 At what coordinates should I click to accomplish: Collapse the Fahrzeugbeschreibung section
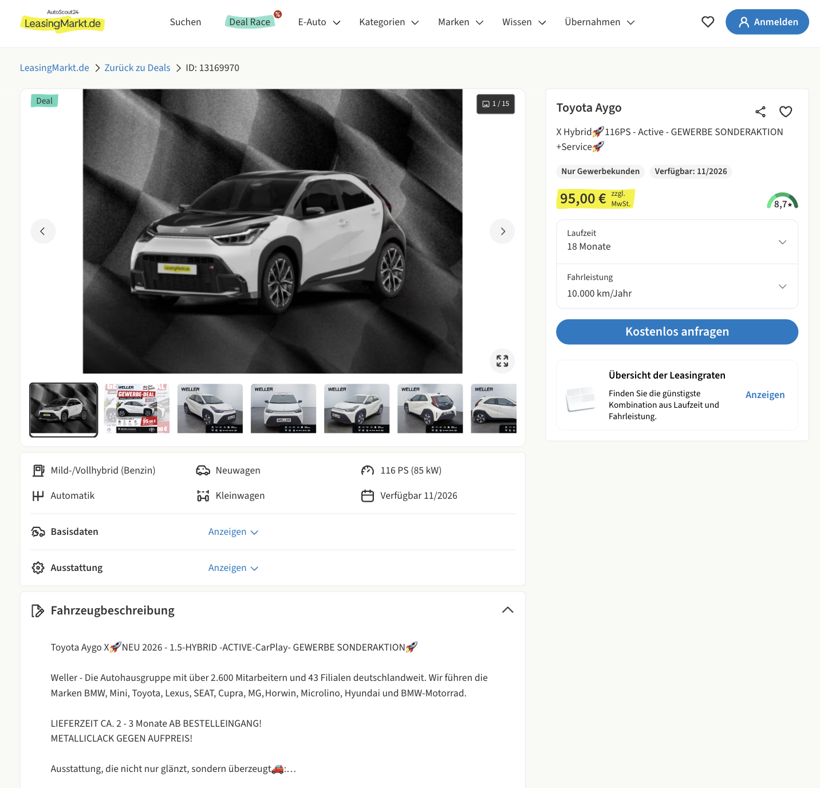click(507, 610)
